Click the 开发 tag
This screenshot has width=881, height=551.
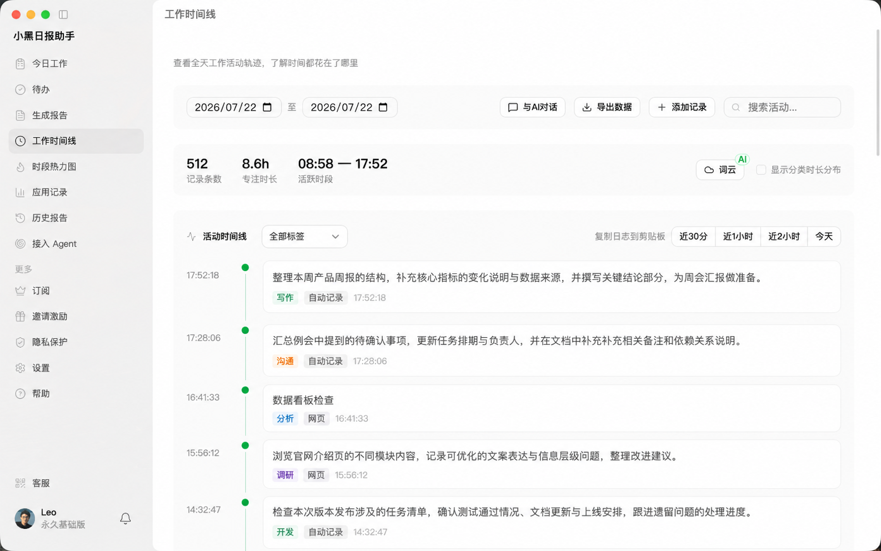(x=285, y=532)
